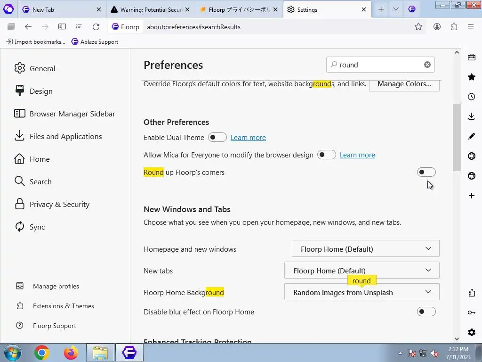Add a new sidebar panel with plus

[472, 196]
